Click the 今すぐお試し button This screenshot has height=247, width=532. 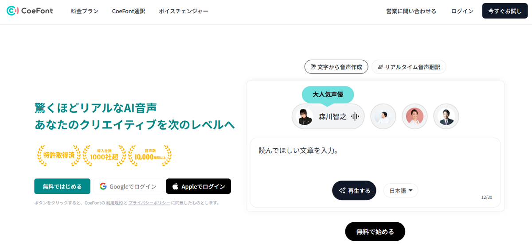505,11
